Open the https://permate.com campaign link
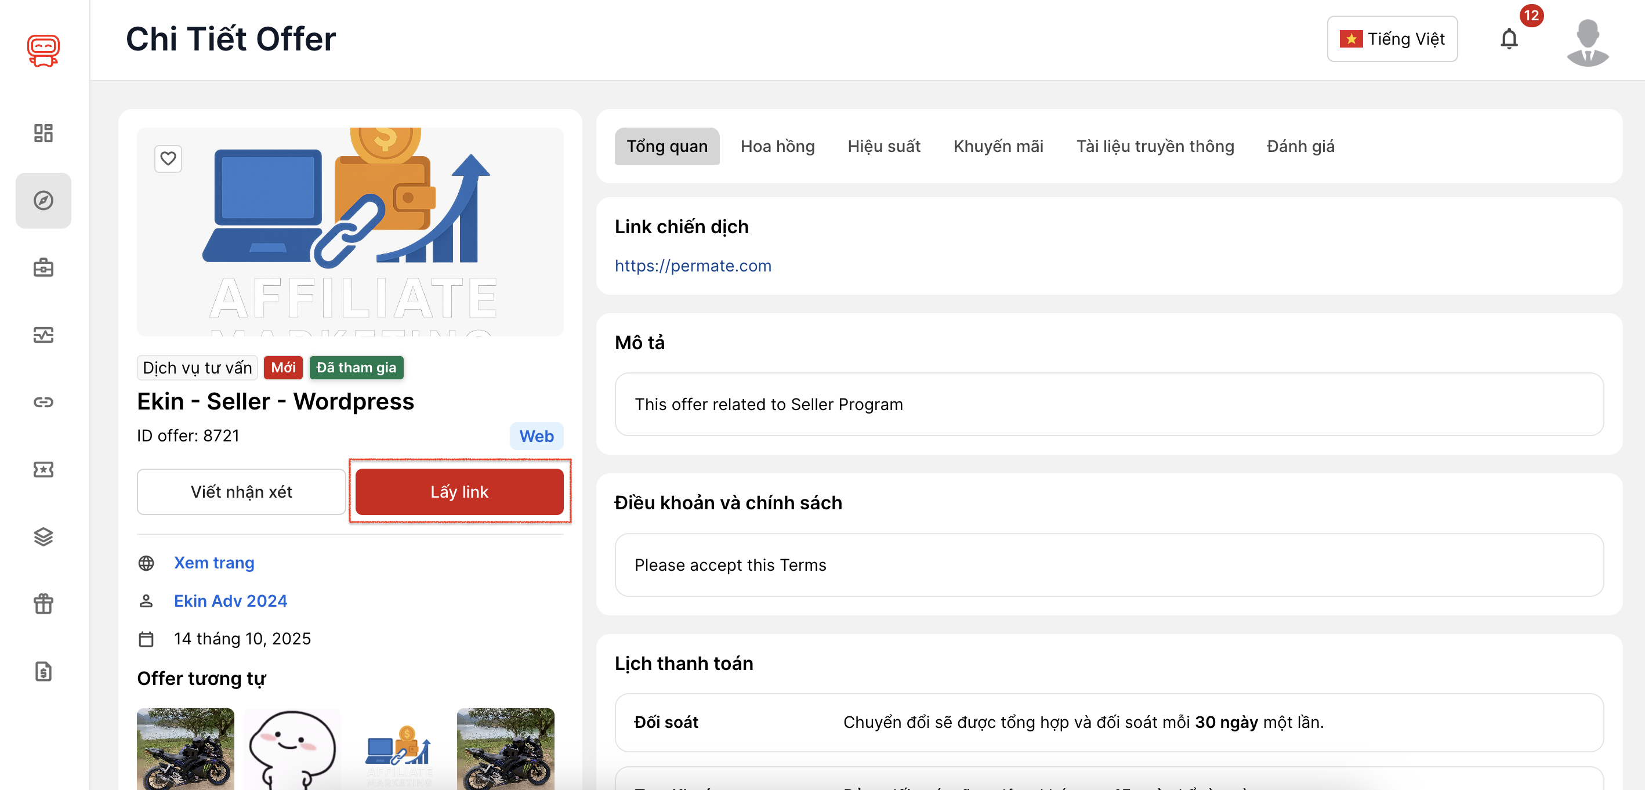Screen dimensions: 1645x790 coord(693,266)
